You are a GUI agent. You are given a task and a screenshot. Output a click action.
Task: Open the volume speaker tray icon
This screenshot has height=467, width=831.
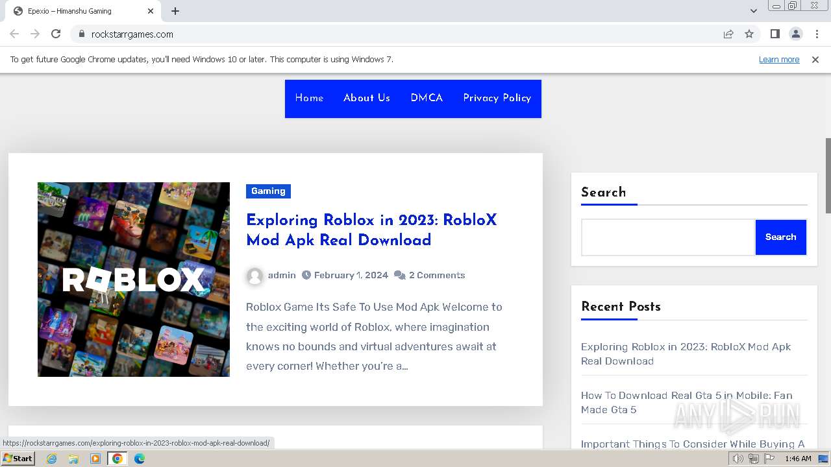tap(738, 459)
